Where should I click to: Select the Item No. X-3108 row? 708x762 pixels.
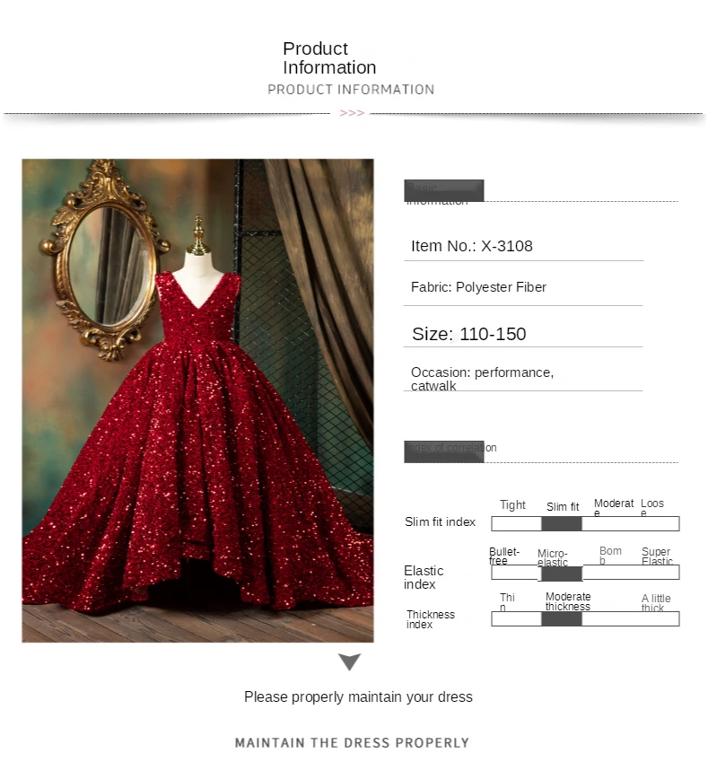coord(523,247)
